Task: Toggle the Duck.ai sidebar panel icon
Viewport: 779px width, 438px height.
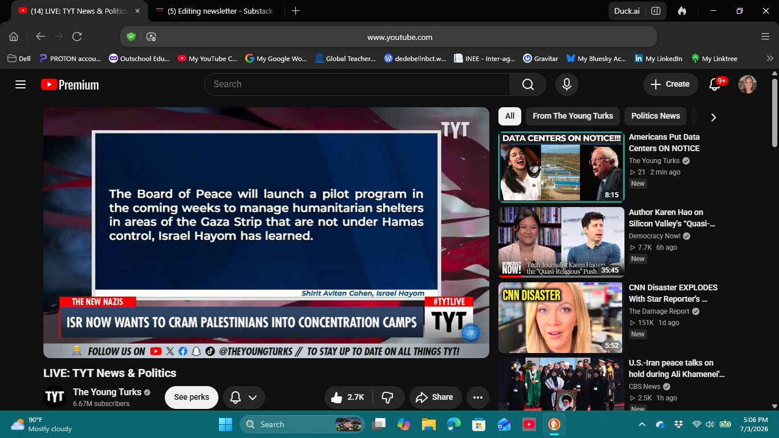Action: 656,11
